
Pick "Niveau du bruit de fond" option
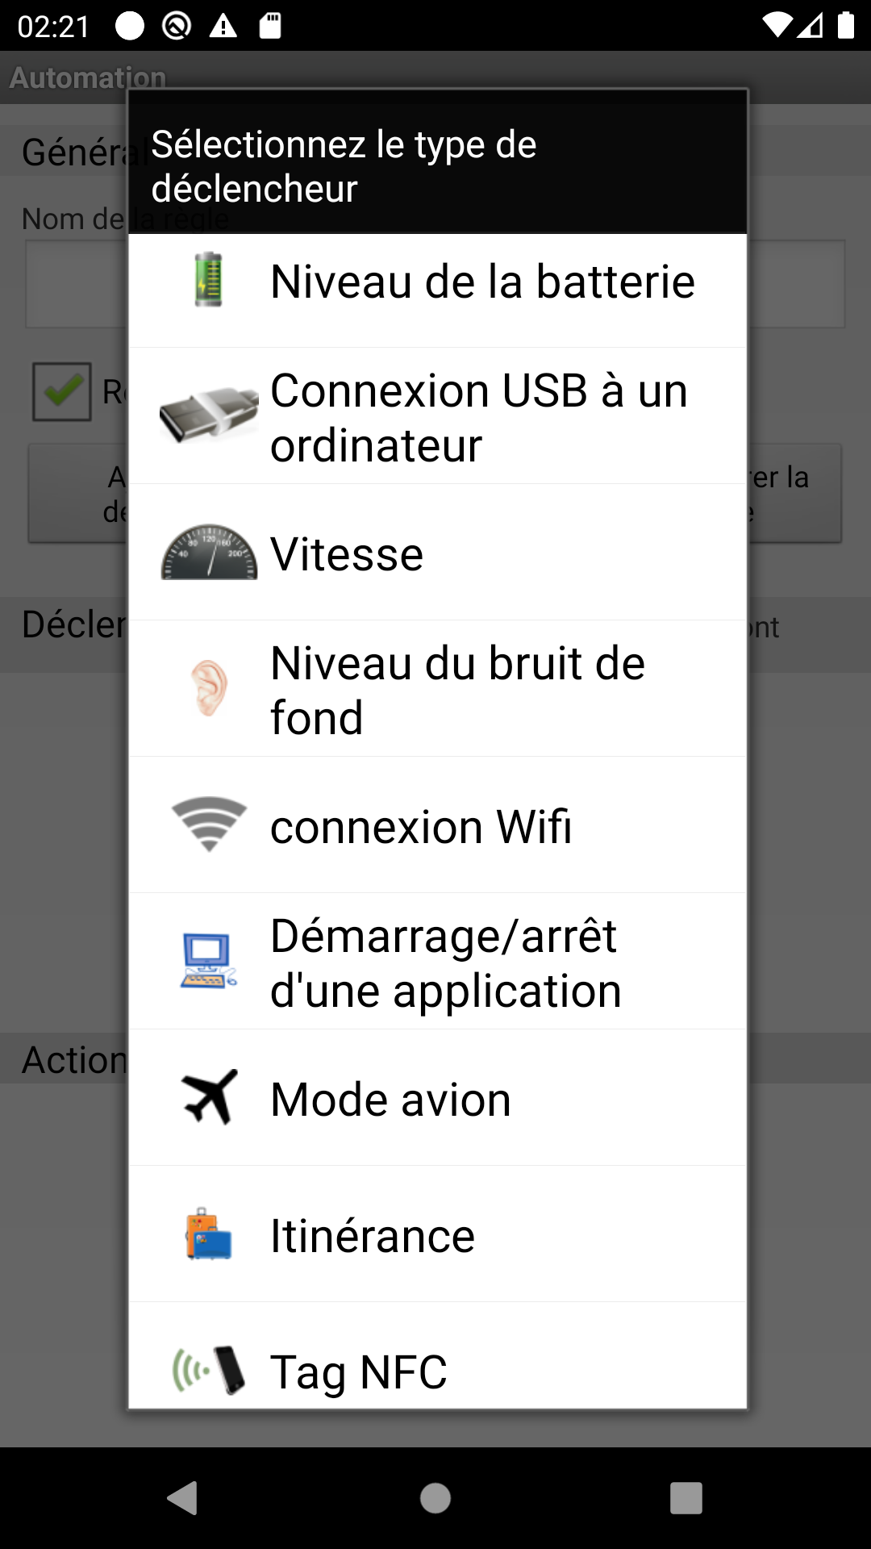[x=457, y=690]
